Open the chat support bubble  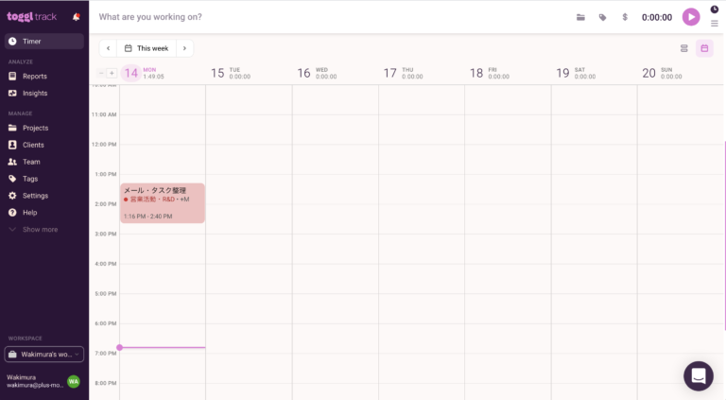[x=699, y=375]
